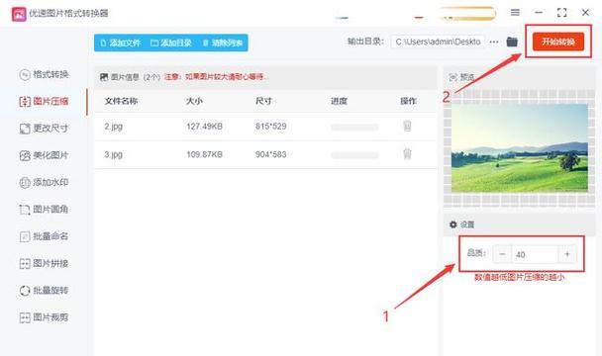Open the 格式转换 sidebar item
The image size is (602, 356).
coord(44,74)
